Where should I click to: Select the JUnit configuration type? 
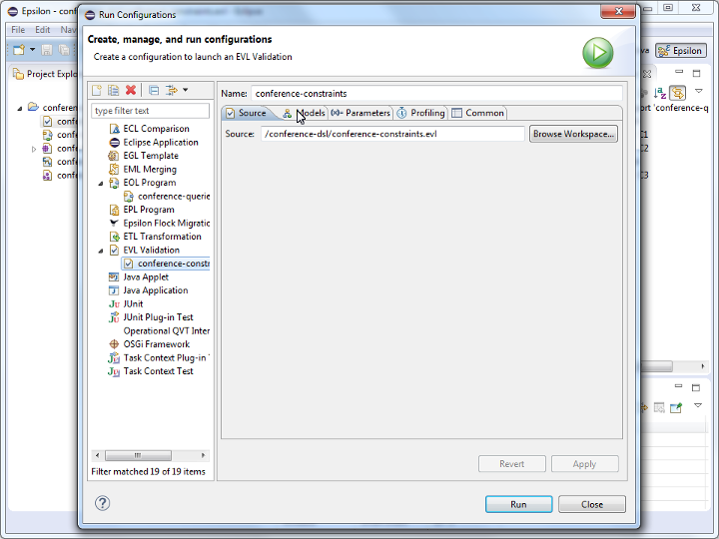[133, 303]
